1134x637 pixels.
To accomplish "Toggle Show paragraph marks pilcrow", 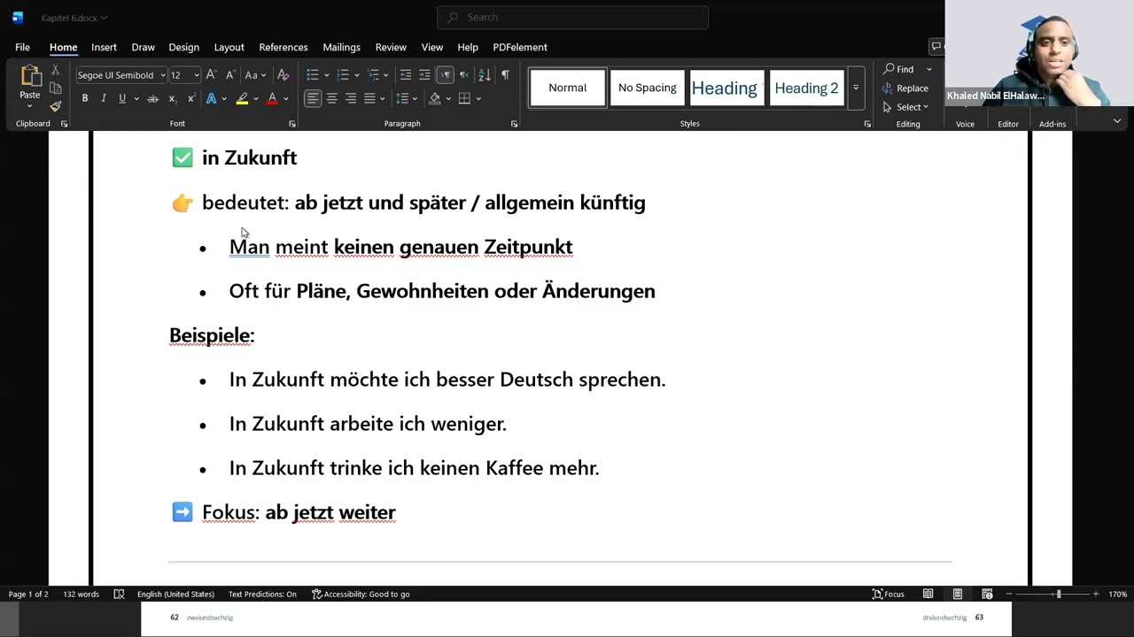I will (x=505, y=75).
